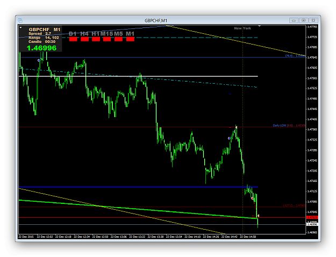Click the Daily LOW (0.0) level label

[289, 126]
